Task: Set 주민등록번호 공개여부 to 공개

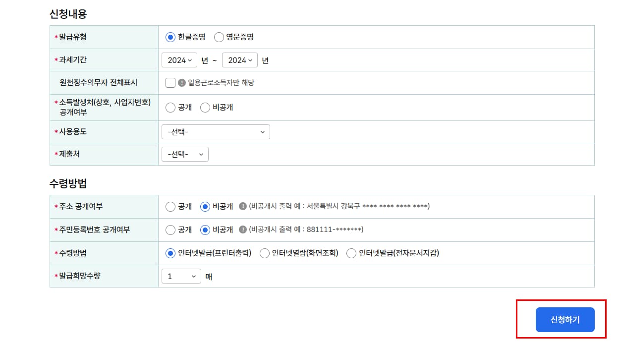Action: [170, 230]
